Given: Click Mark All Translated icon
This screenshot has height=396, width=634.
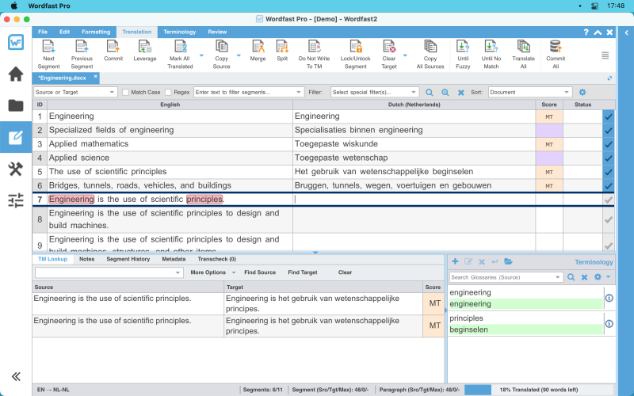Looking at the screenshot, I should coord(180,47).
